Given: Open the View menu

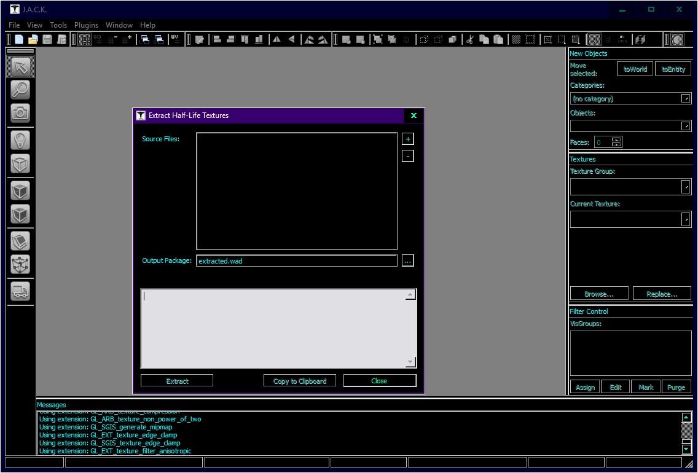Looking at the screenshot, I should click(x=35, y=25).
